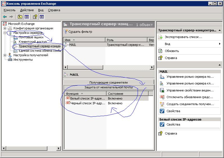This screenshot has width=224, height=158.
Task: Switch to the Получающие соединители tab
Action: (x=109, y=82)
